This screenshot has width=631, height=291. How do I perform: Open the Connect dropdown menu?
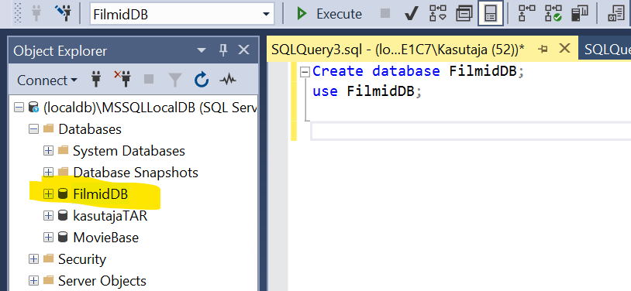[47, 80]
